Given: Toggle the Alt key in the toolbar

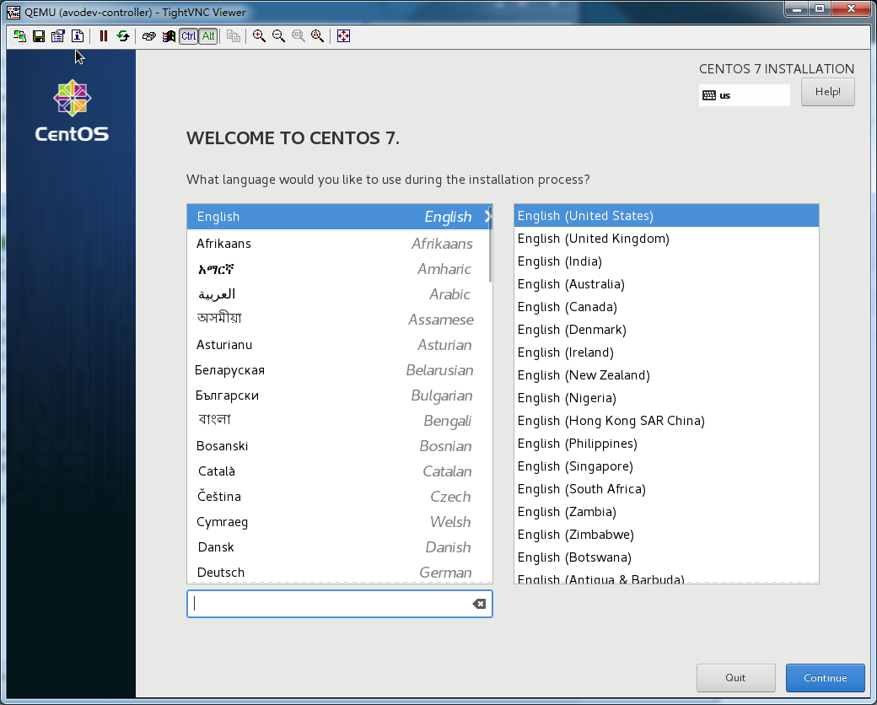Looking at the screenshot, I should (207, 35).
